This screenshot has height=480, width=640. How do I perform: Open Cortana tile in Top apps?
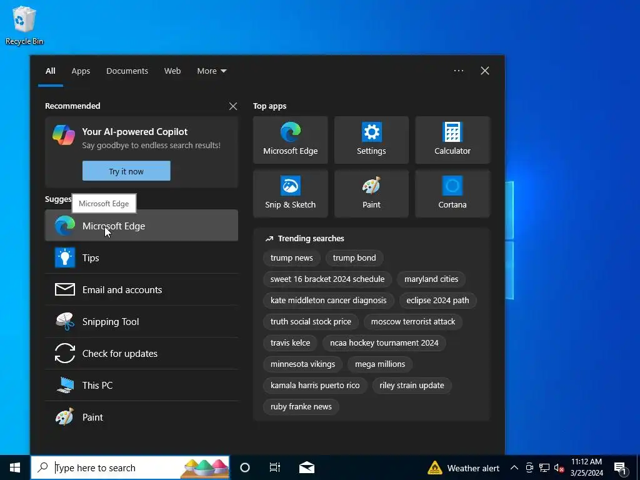(x=452, y=194)
